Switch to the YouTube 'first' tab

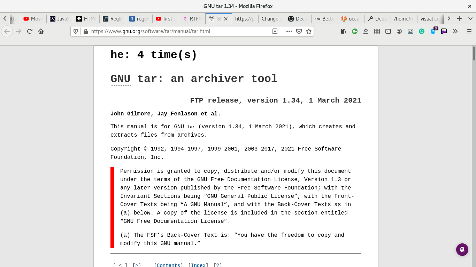[165, 19]
